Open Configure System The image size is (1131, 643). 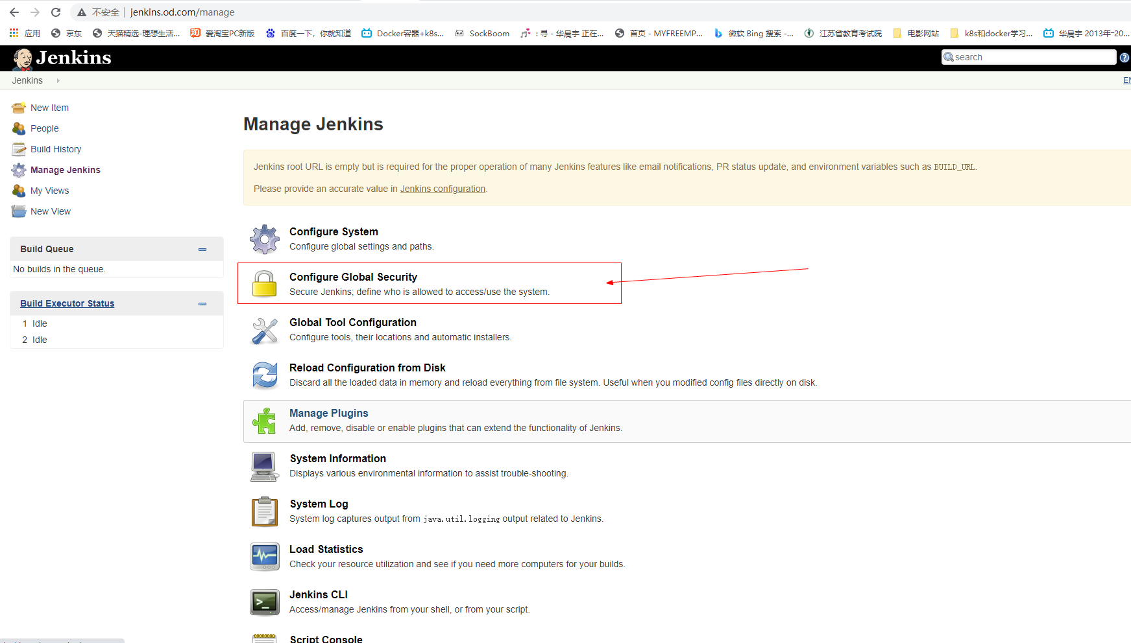point(334,231)
